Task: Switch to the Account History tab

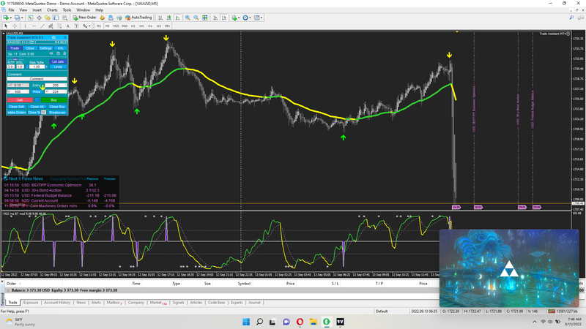Action: click(x=57, y=301)
